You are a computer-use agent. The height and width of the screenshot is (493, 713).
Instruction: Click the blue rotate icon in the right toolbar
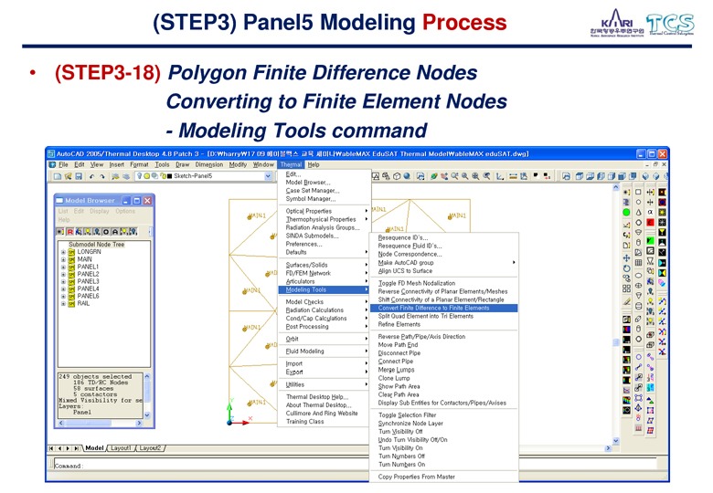(x=626, y=268)
